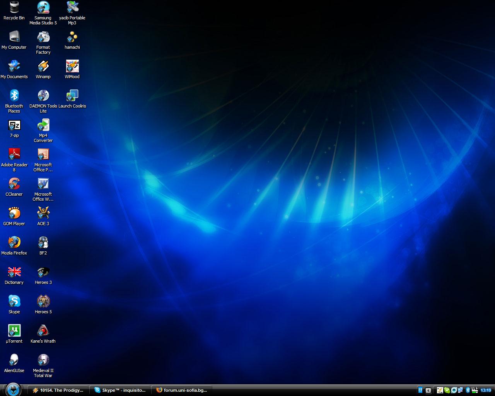The image size is (495, 396).
Task: Activate the Winamp Prodigy taskbar button
Action: pyautogui.click(x=58, y=390)
